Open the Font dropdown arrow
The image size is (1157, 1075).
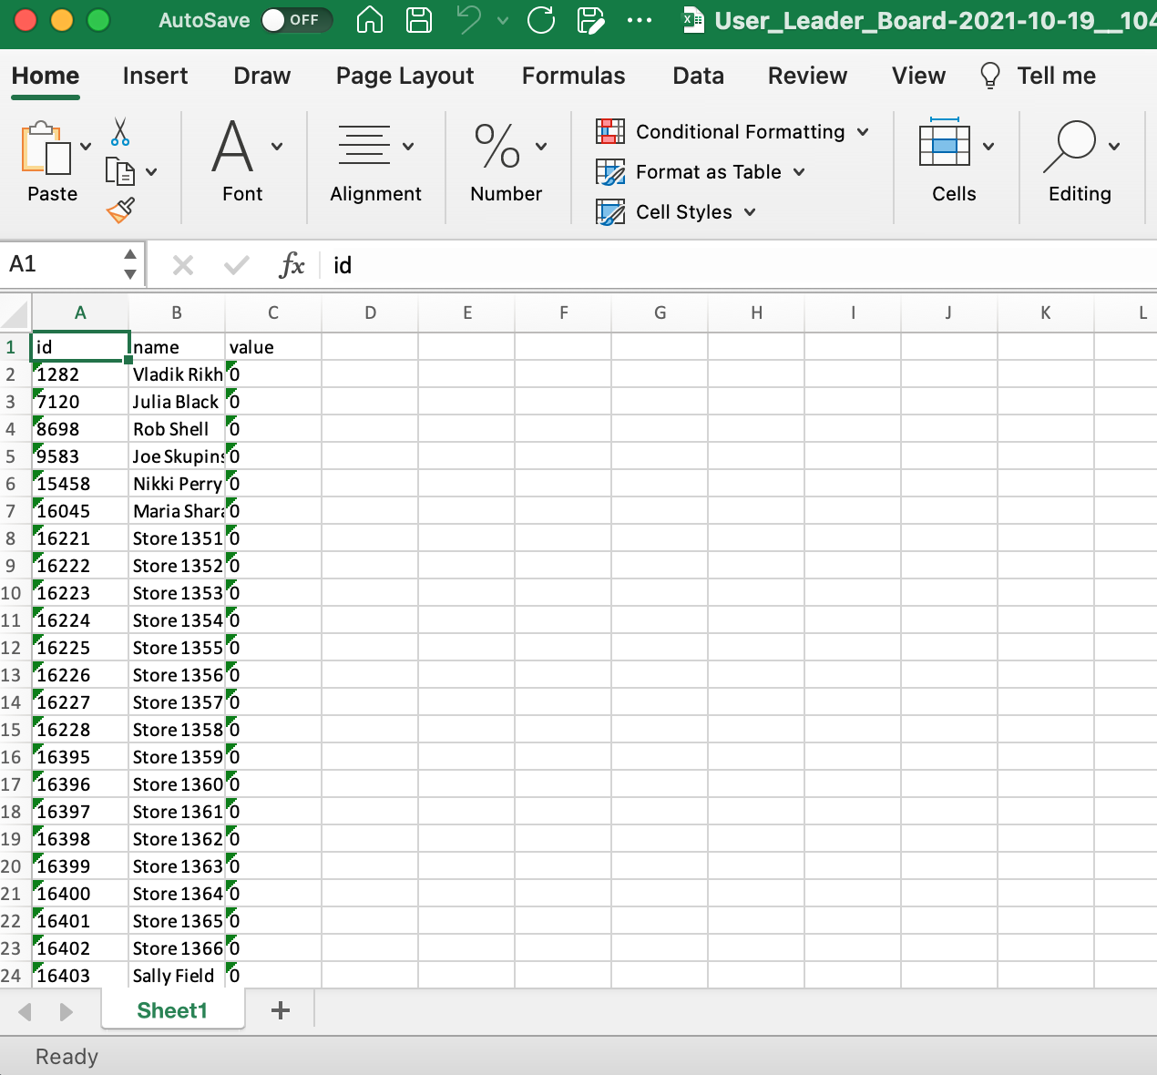click(x=276, y=146)
